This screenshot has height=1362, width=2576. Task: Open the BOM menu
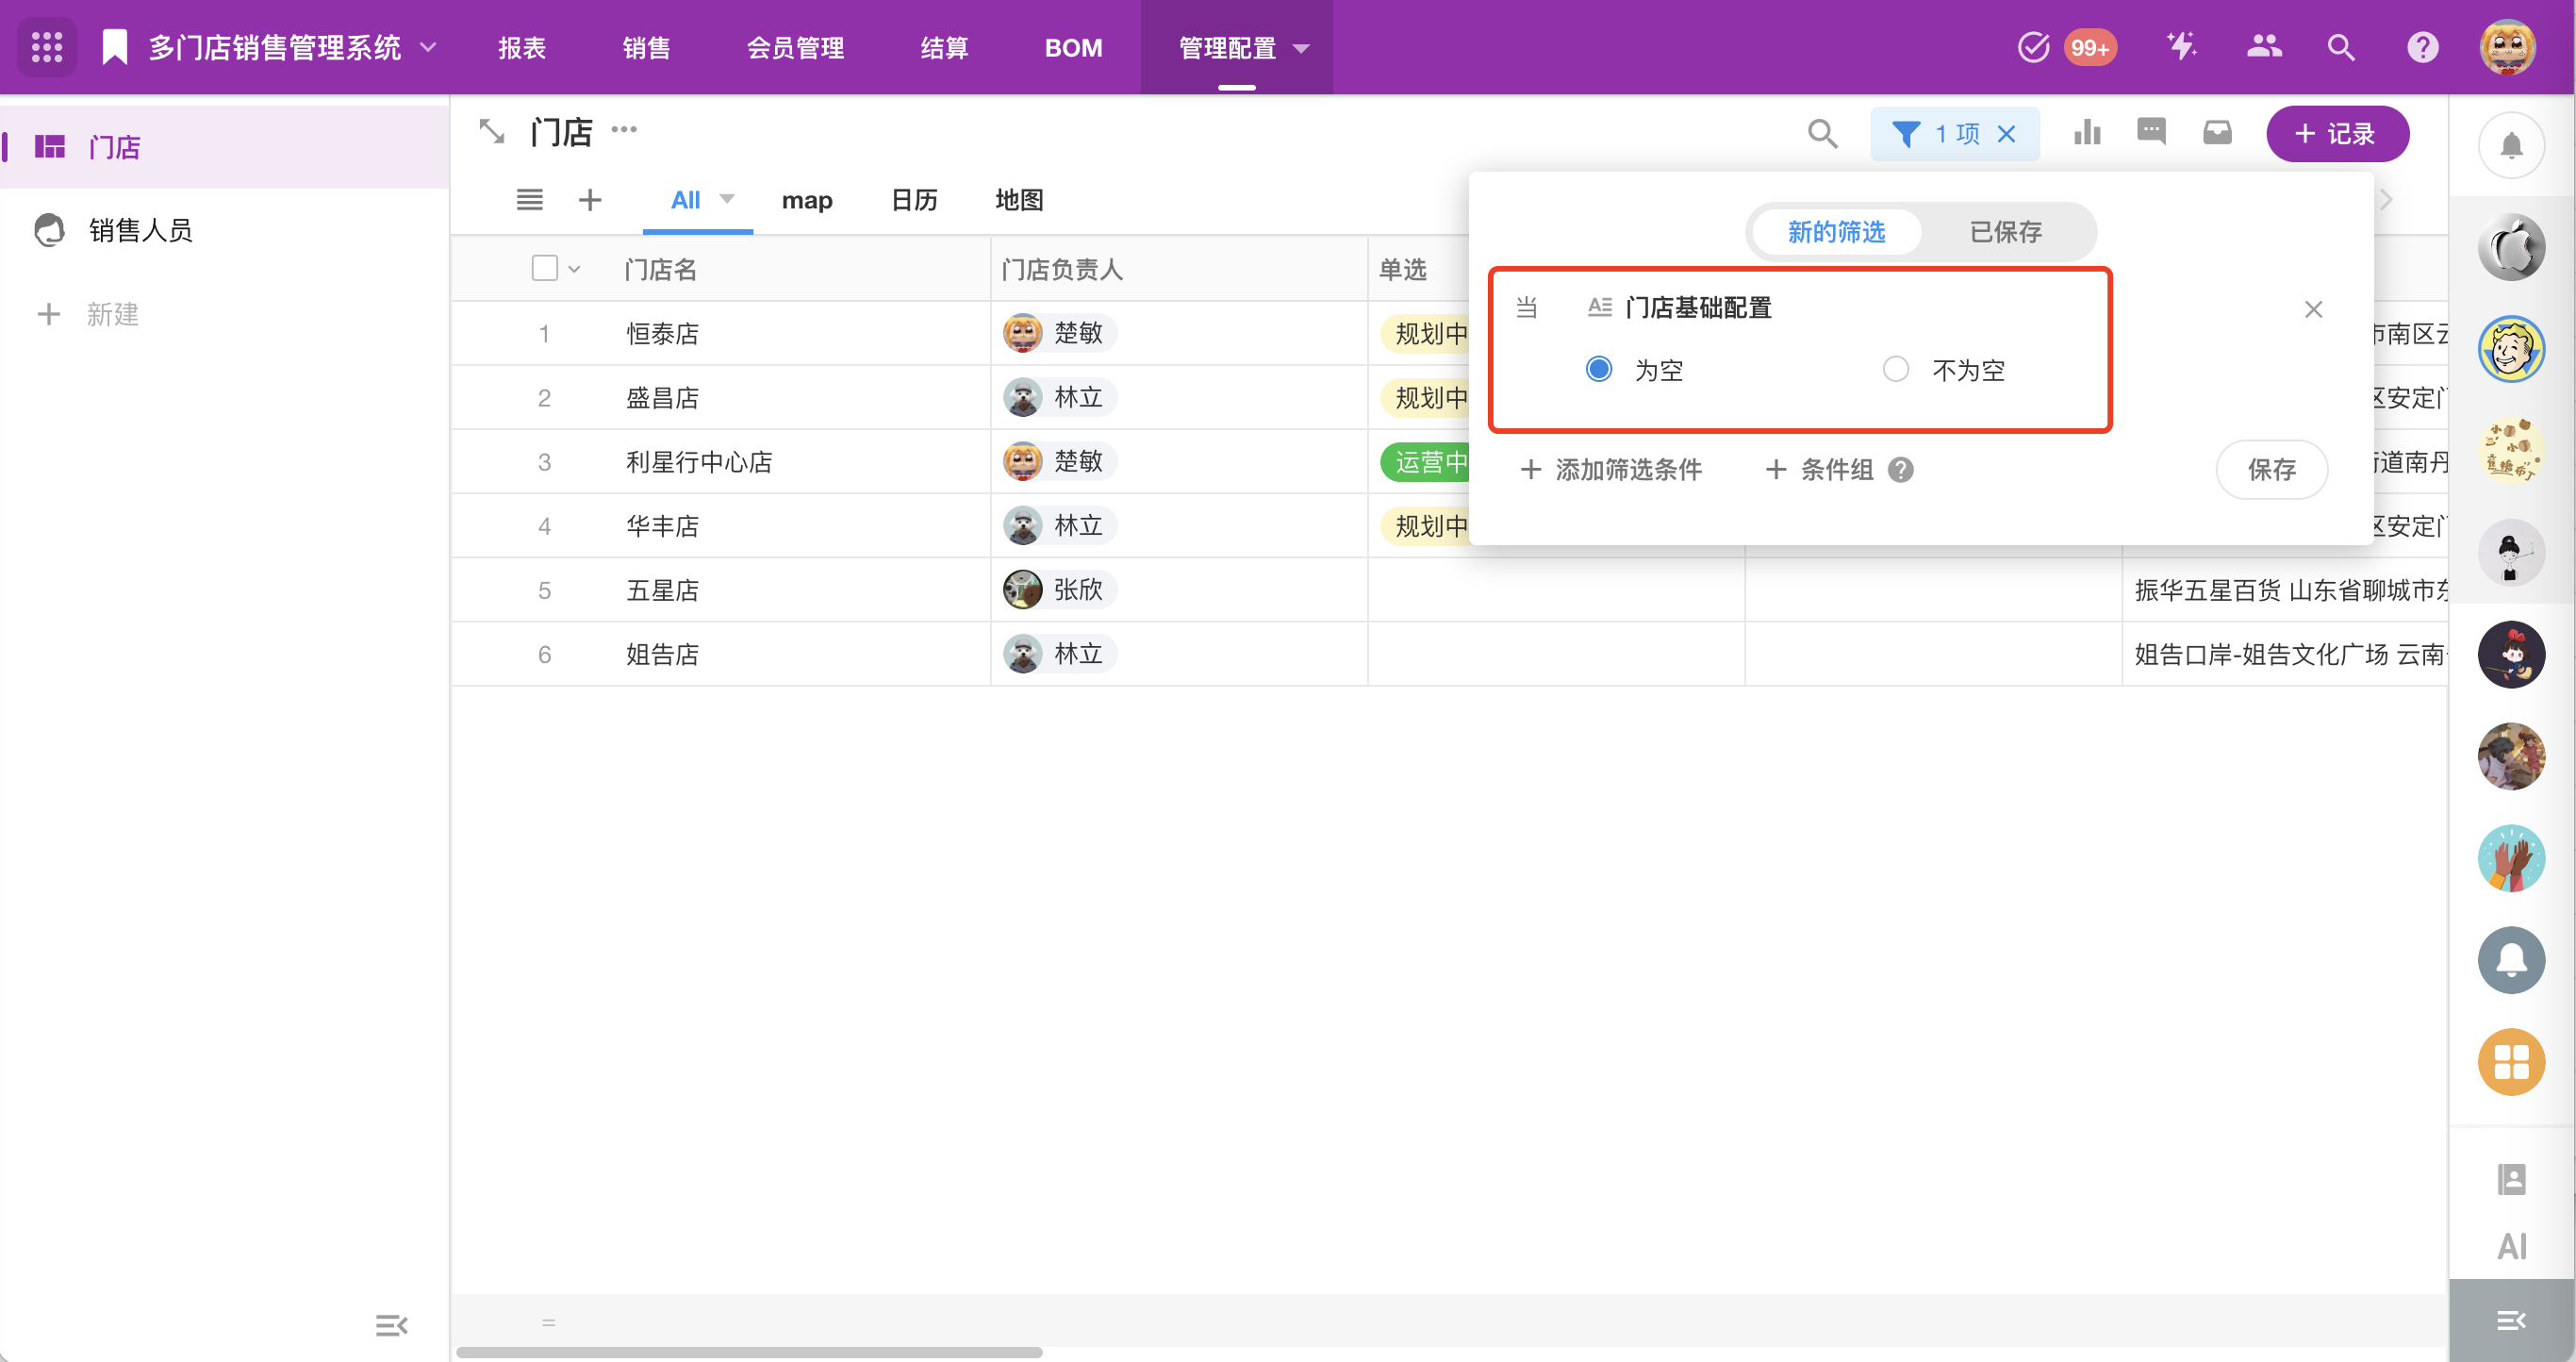(x=1073, y=48)
